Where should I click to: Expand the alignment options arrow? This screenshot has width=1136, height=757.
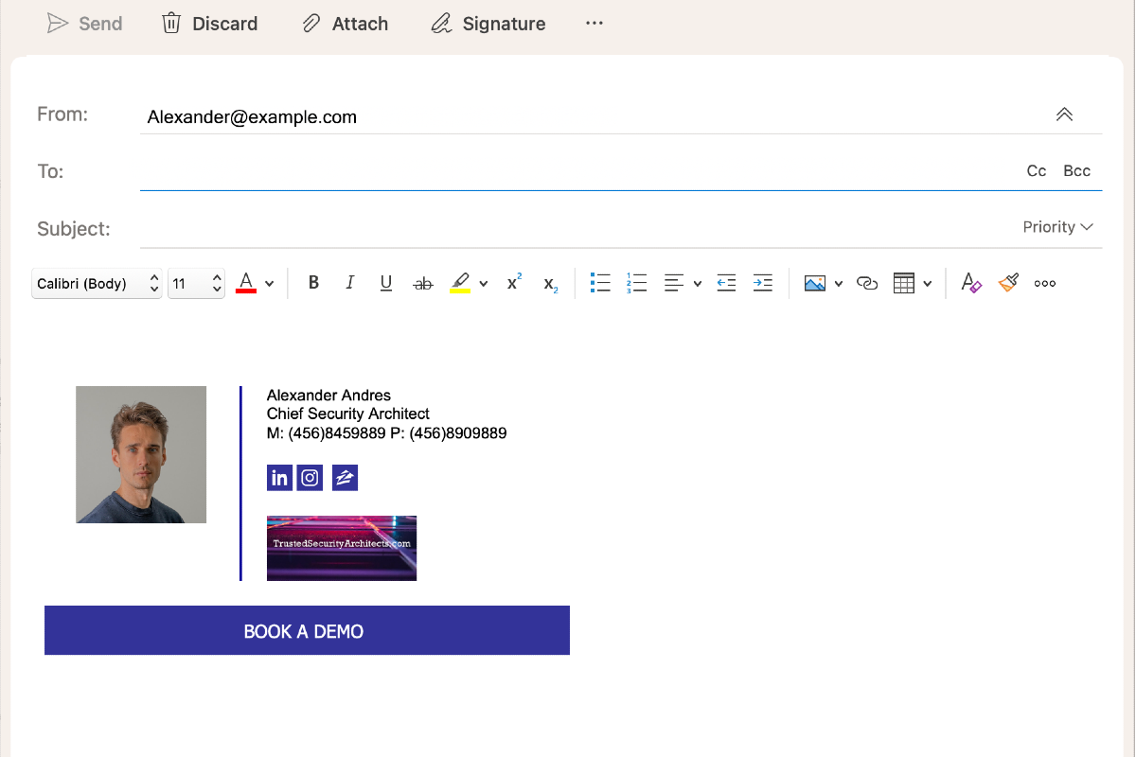[698, 284]
